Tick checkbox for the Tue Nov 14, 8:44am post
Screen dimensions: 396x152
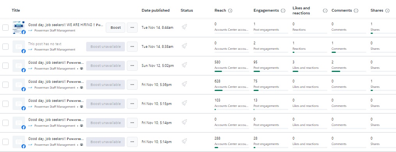point(5,28)
